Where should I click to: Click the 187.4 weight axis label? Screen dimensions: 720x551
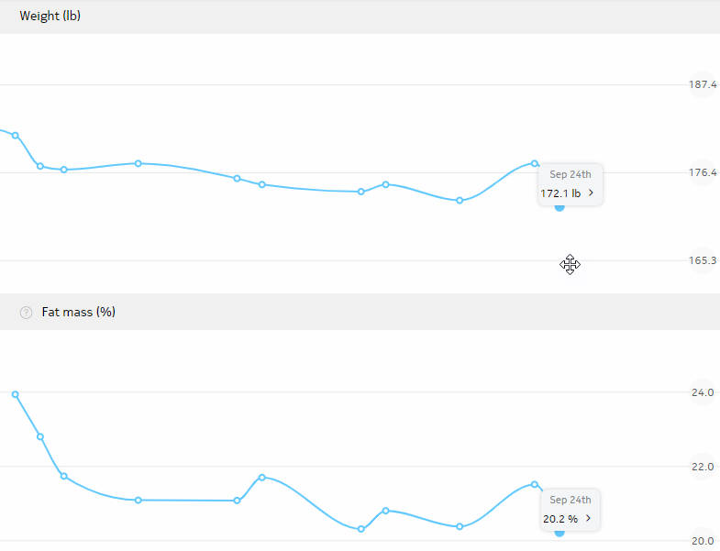click(702, 84)
